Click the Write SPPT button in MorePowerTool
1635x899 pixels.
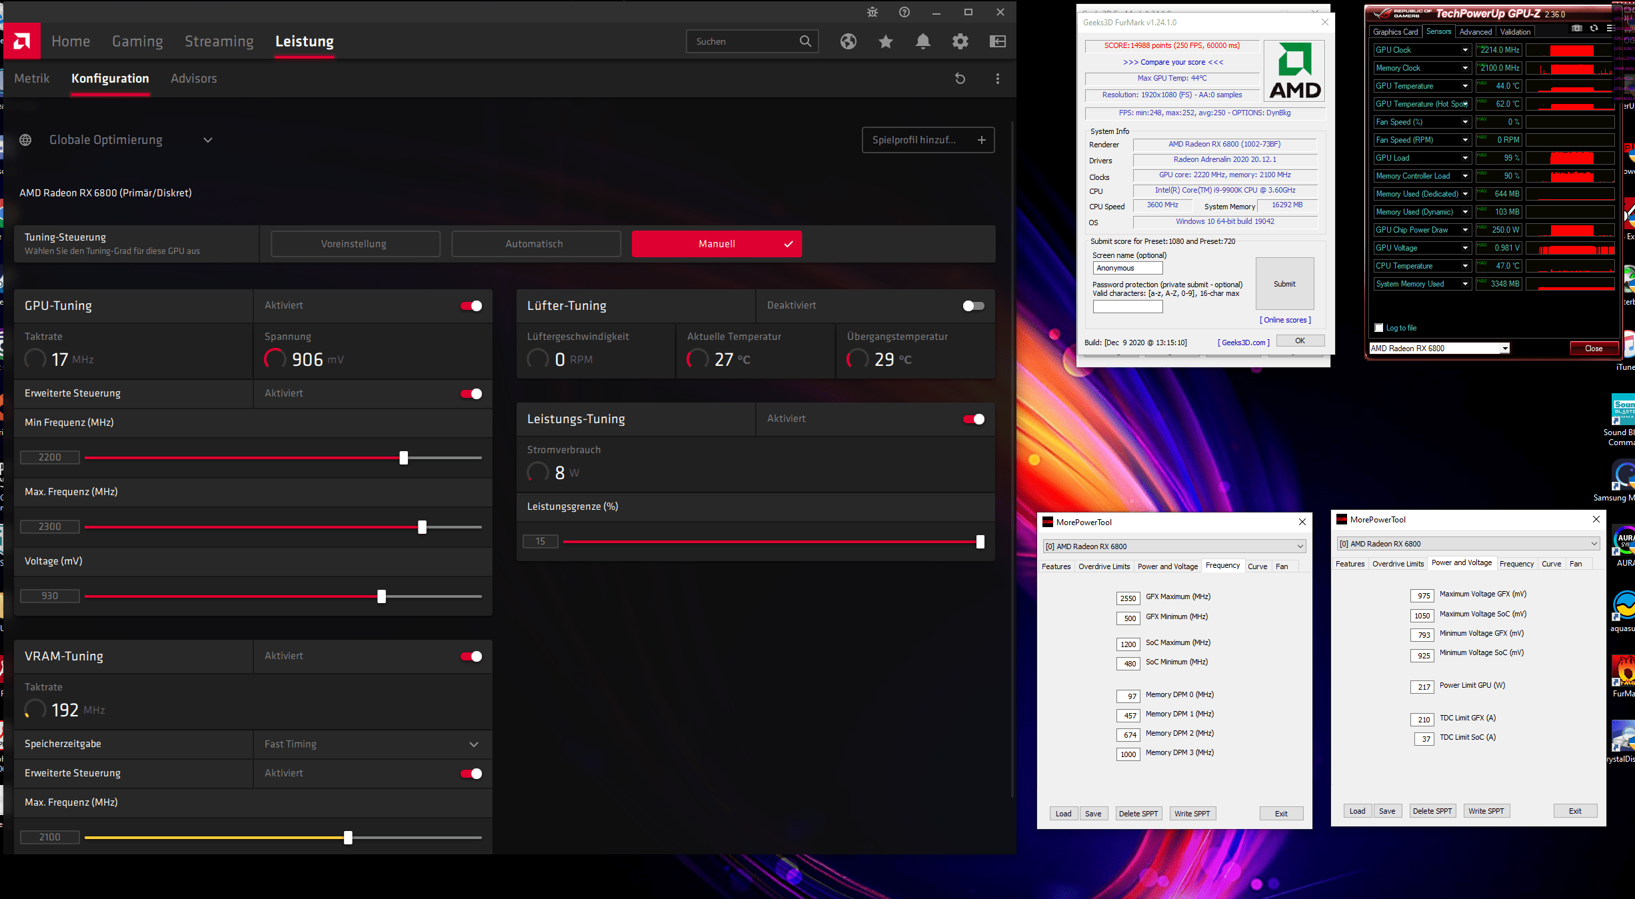[1192, 812]
